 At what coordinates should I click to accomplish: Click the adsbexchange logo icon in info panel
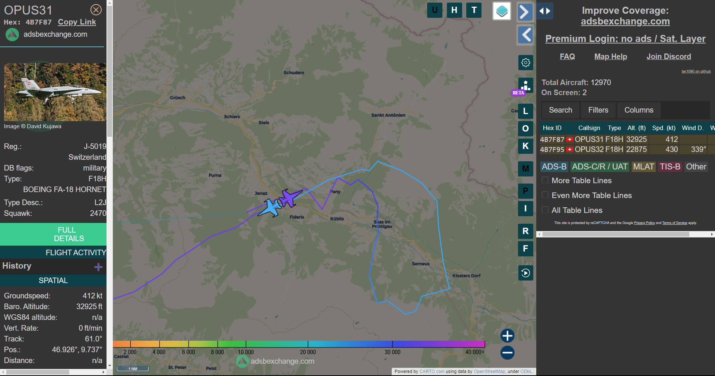point(12,35)
